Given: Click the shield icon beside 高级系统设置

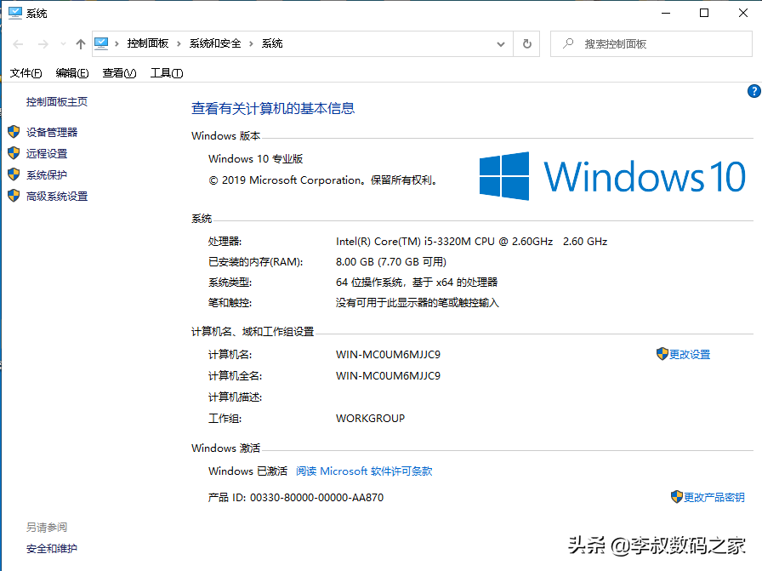Looking at the screenshot, I should pos(14,196).
